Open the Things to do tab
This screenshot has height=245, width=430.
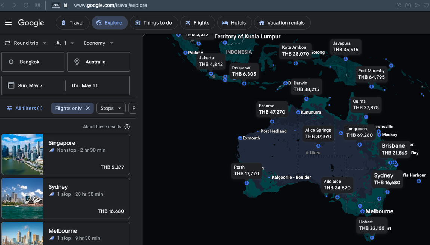coord(153,23)
